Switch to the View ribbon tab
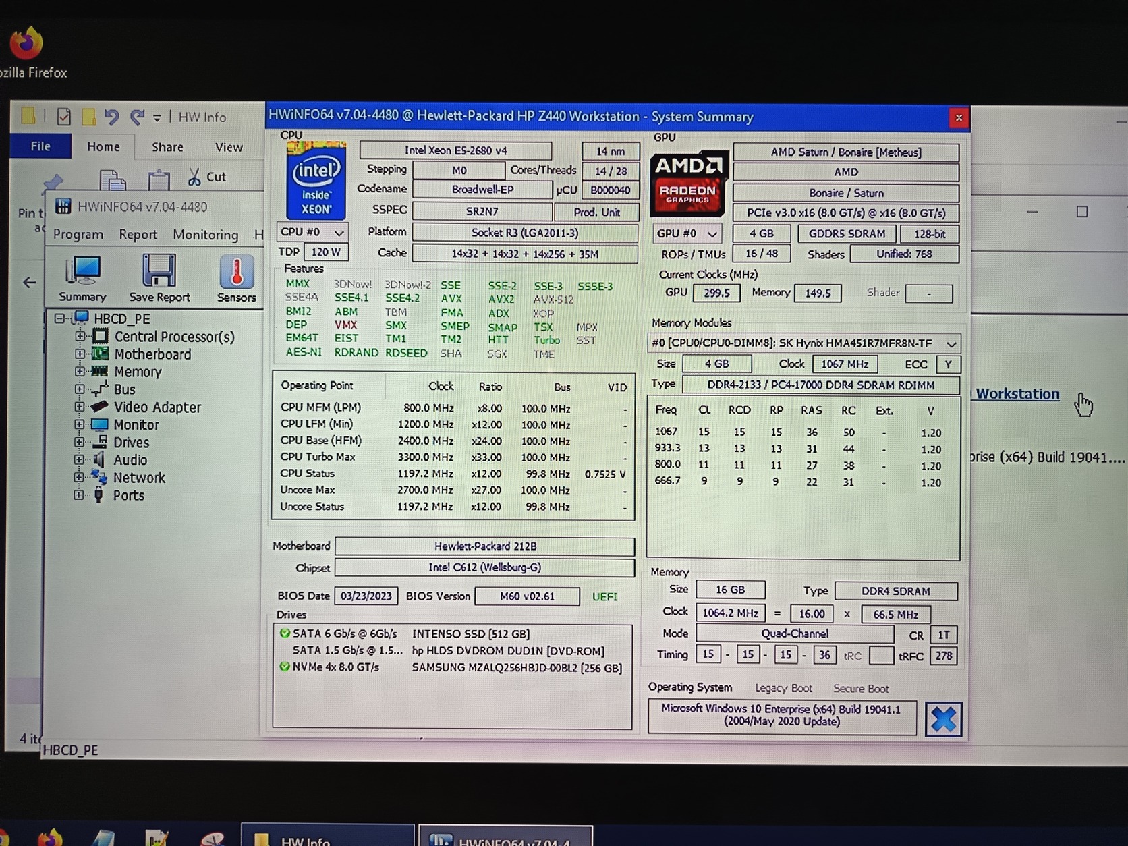Image resolution: width=1128 pixels, height=846 pixels. coord(229,147)
